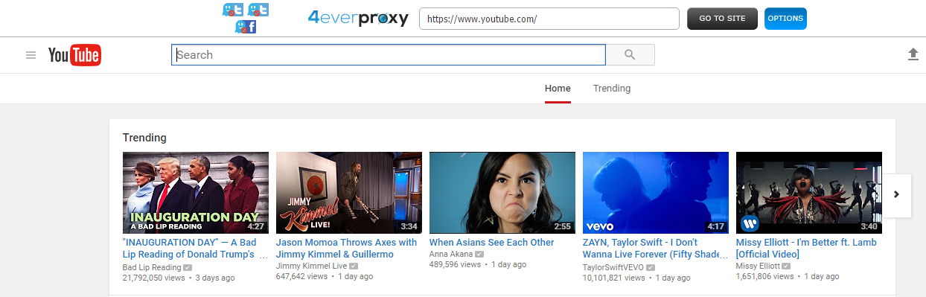Switch to the Trending tab

point(612,89)
